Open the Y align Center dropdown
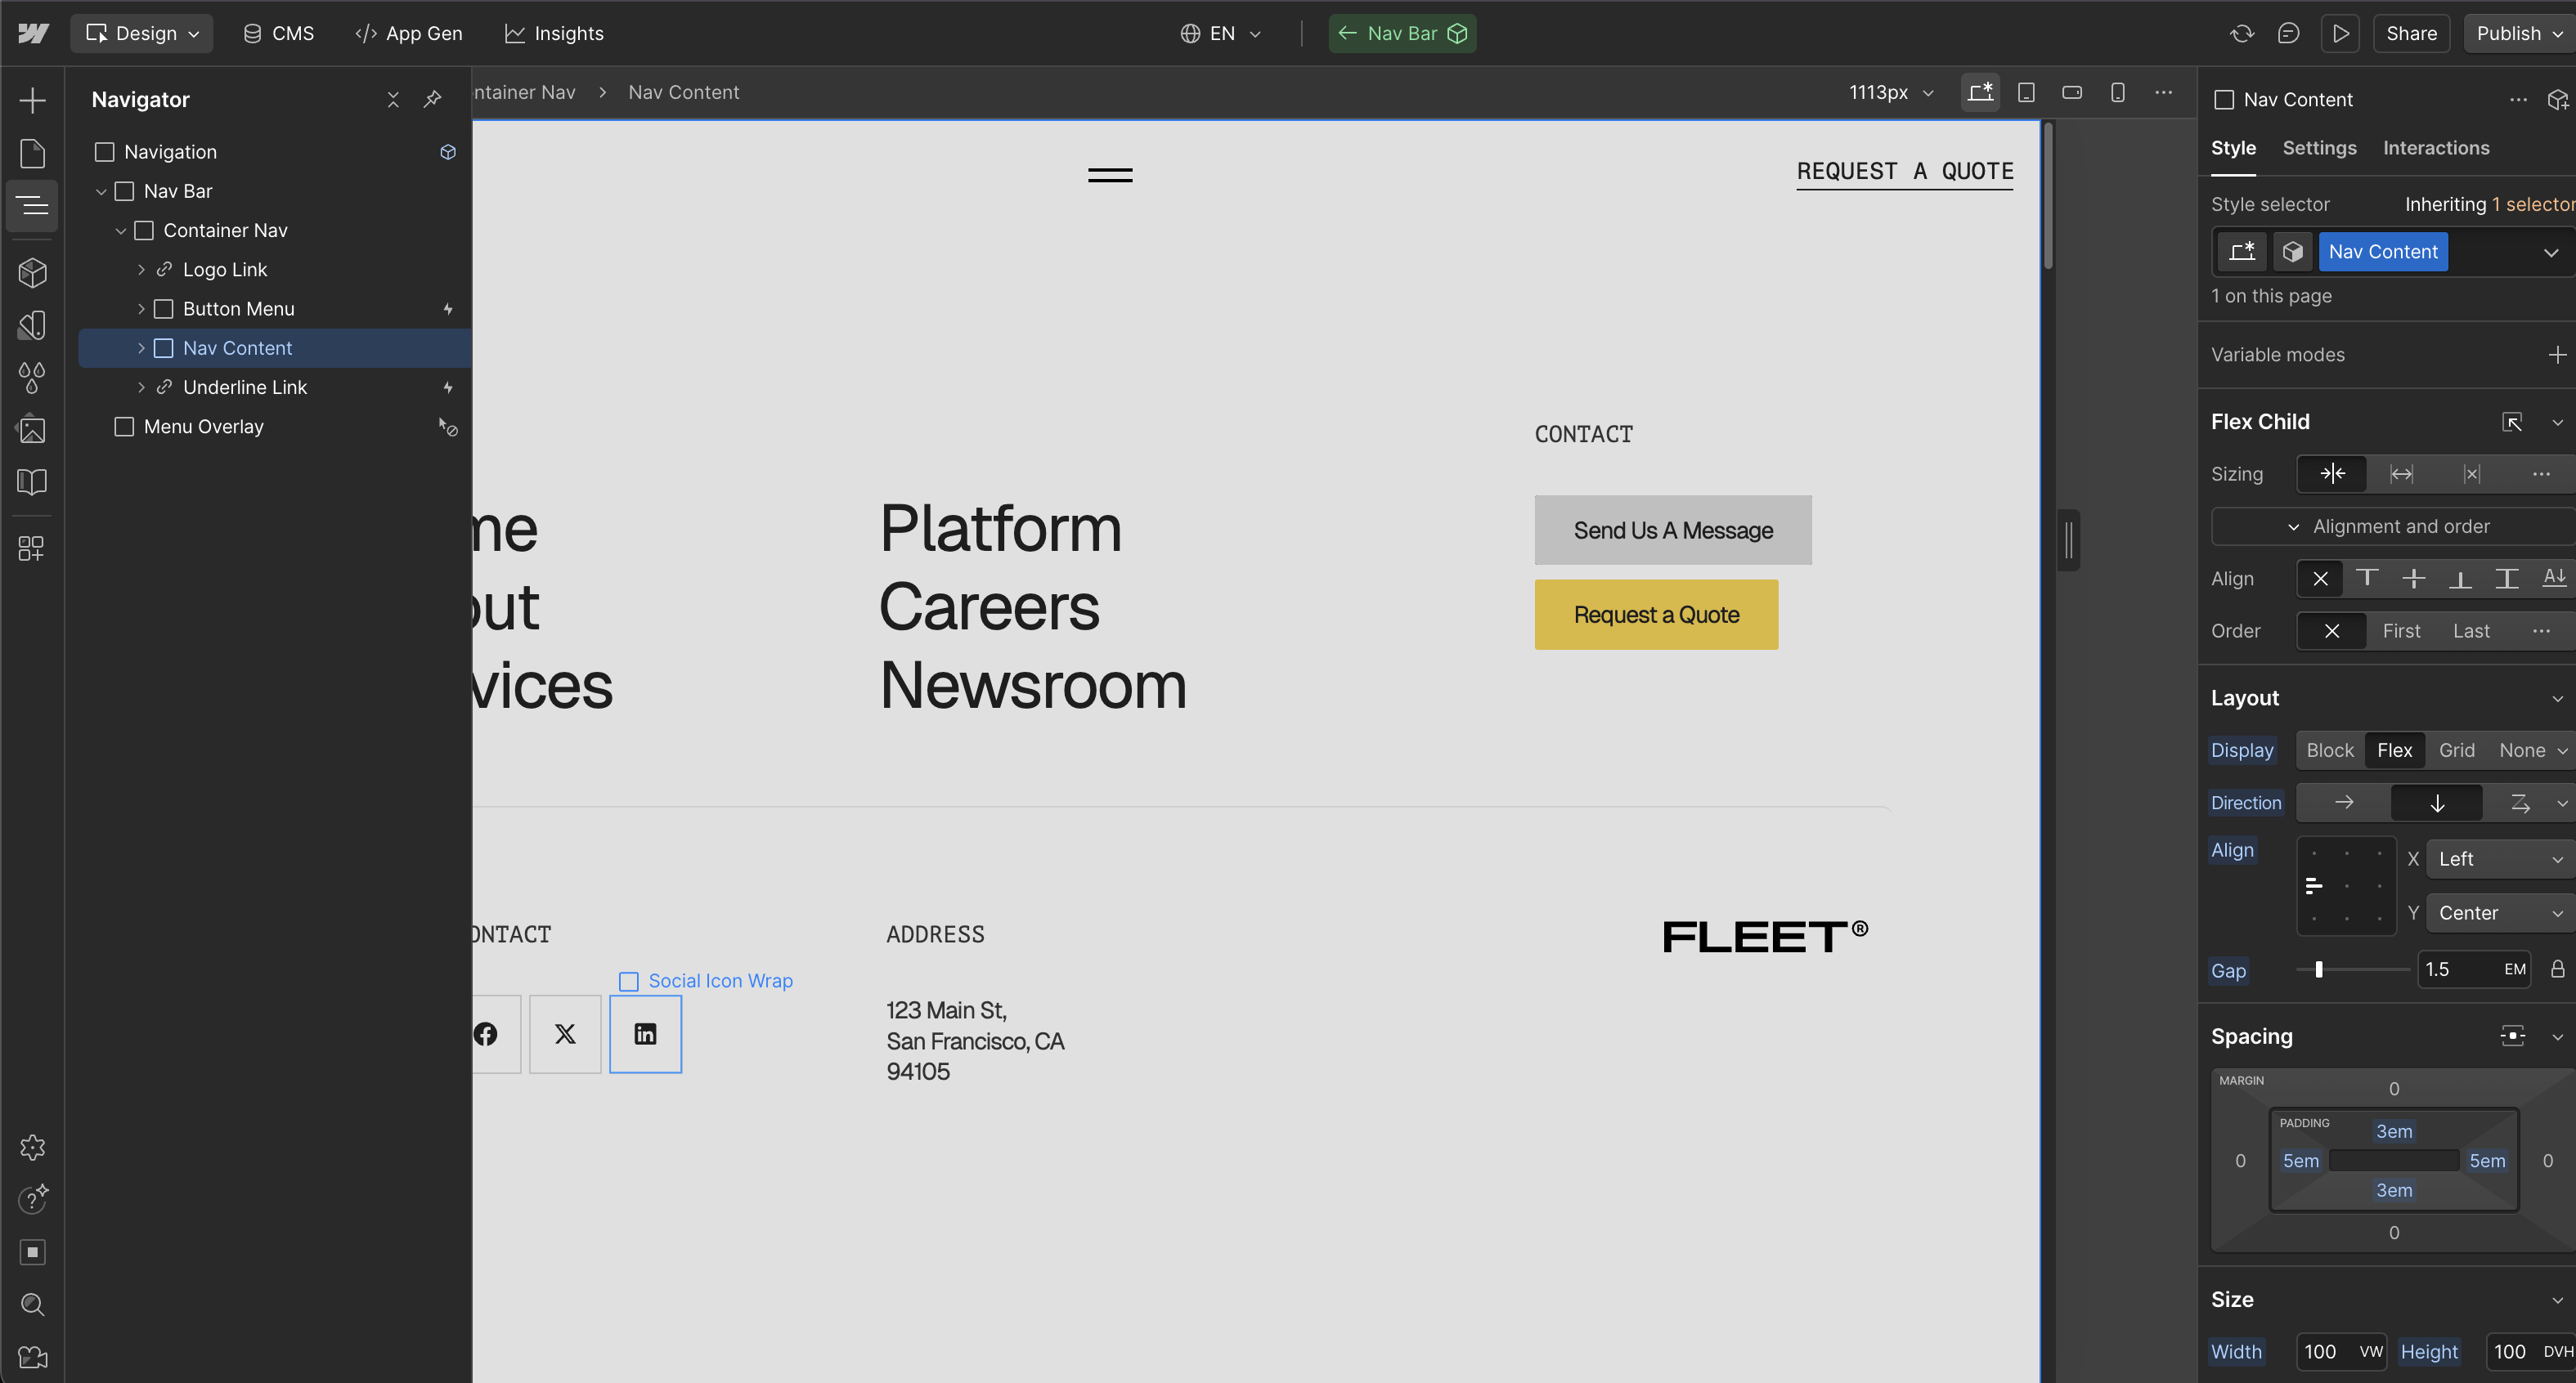This screenshot has width=2576, height=1383. point(2499,913)
